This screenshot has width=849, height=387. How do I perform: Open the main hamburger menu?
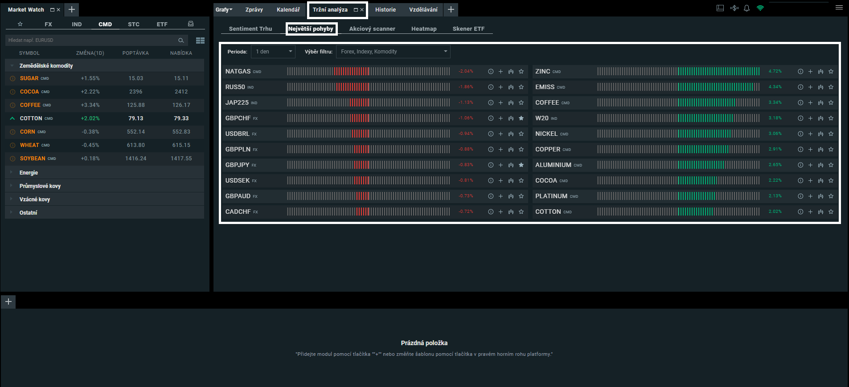[839, 8]
